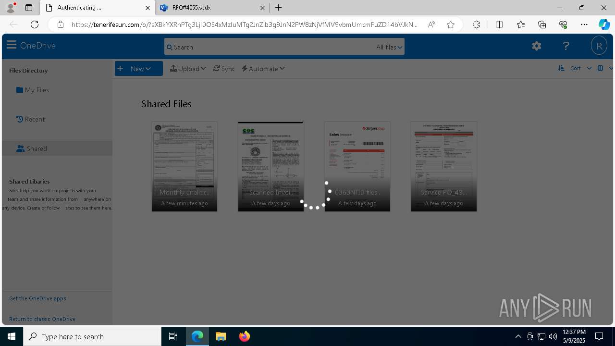615x346 pixels.
Task: Open the help question mark icon
Action: pyautogui.click(x=566, y=46)
